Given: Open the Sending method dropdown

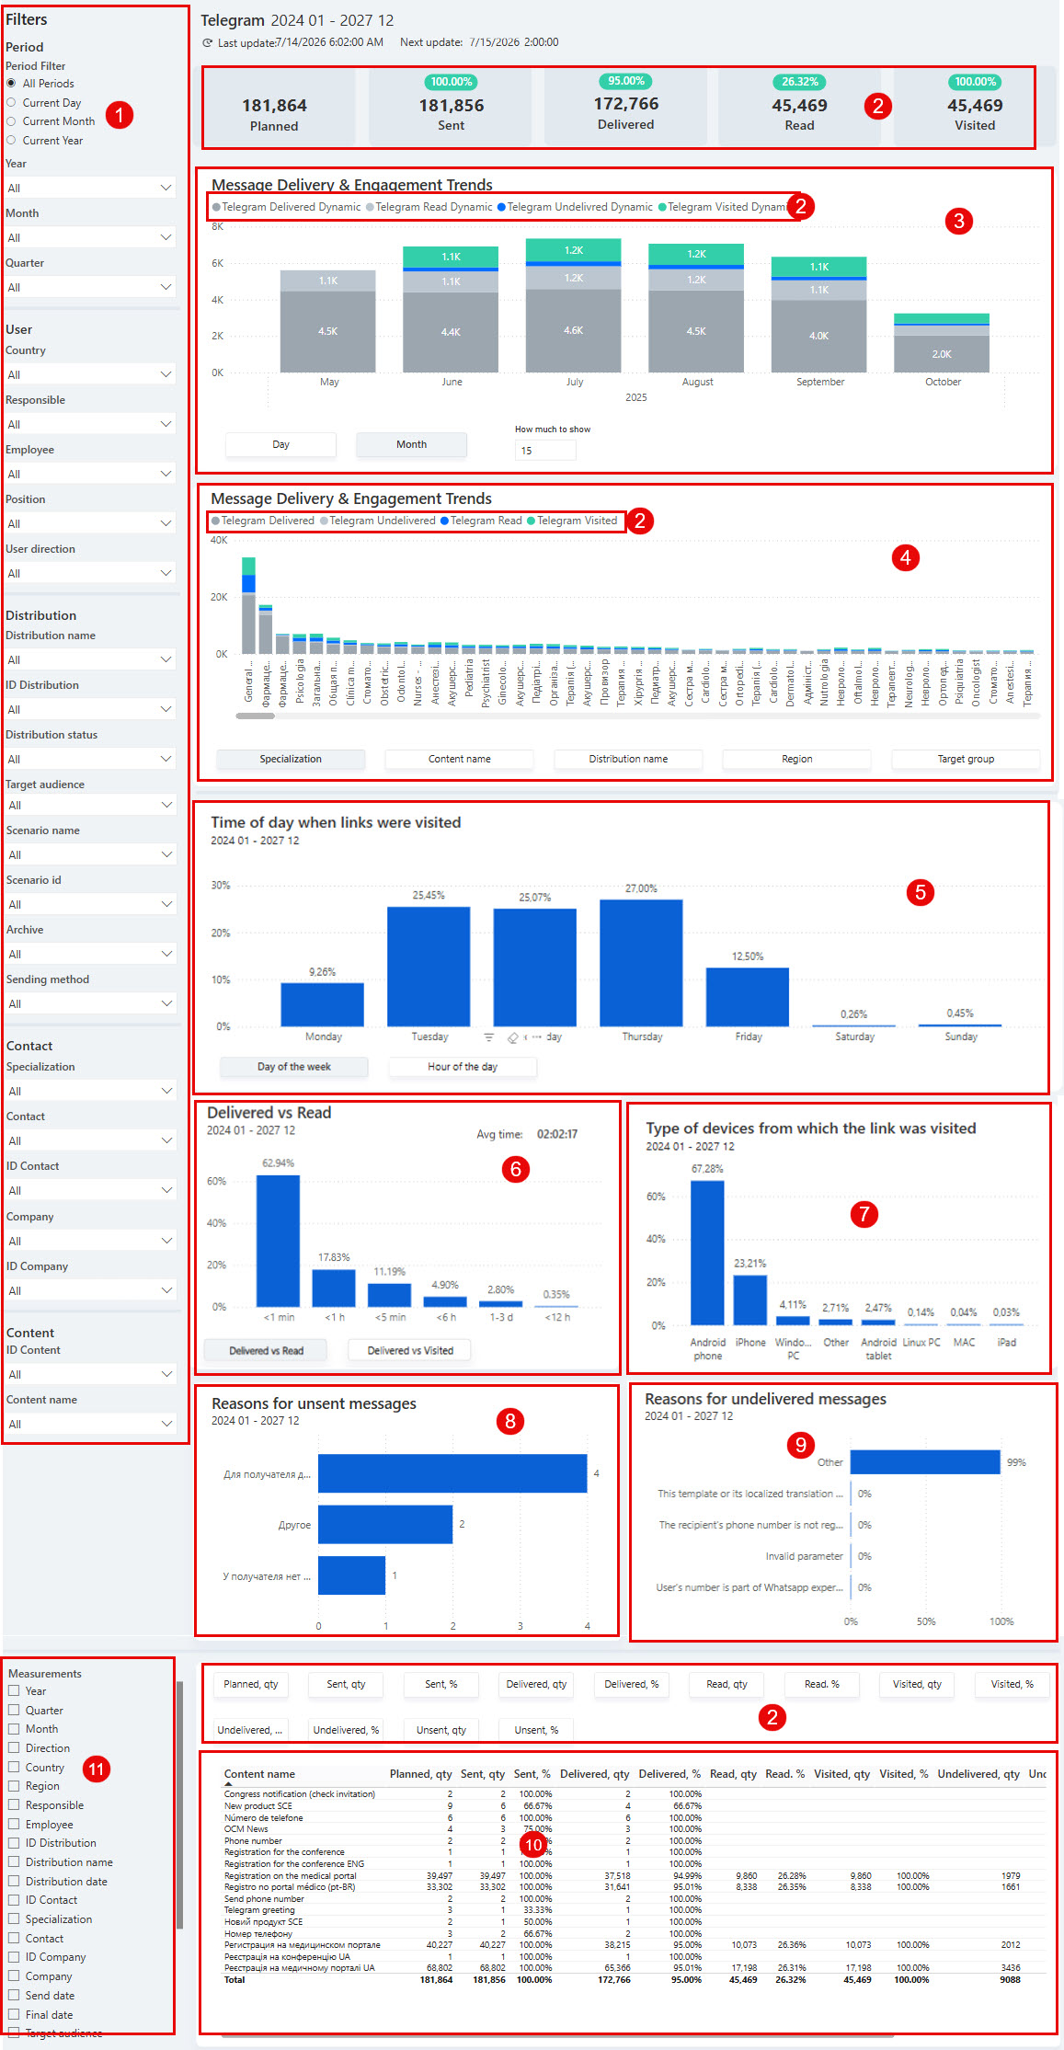Looking at the screenshot, I should (90, 1003).
